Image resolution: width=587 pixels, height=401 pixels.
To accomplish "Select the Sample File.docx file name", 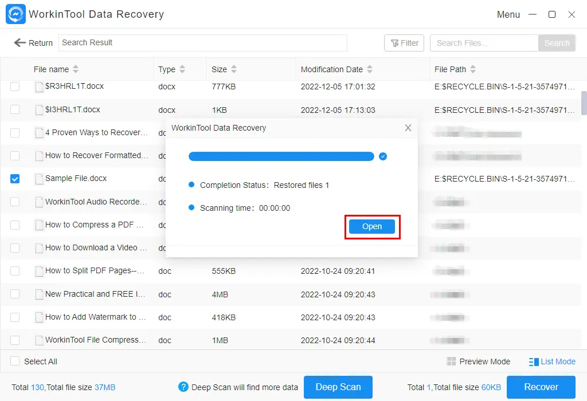I will click(76, 178).
